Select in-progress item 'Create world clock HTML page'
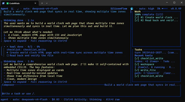 tap(65, 52)
